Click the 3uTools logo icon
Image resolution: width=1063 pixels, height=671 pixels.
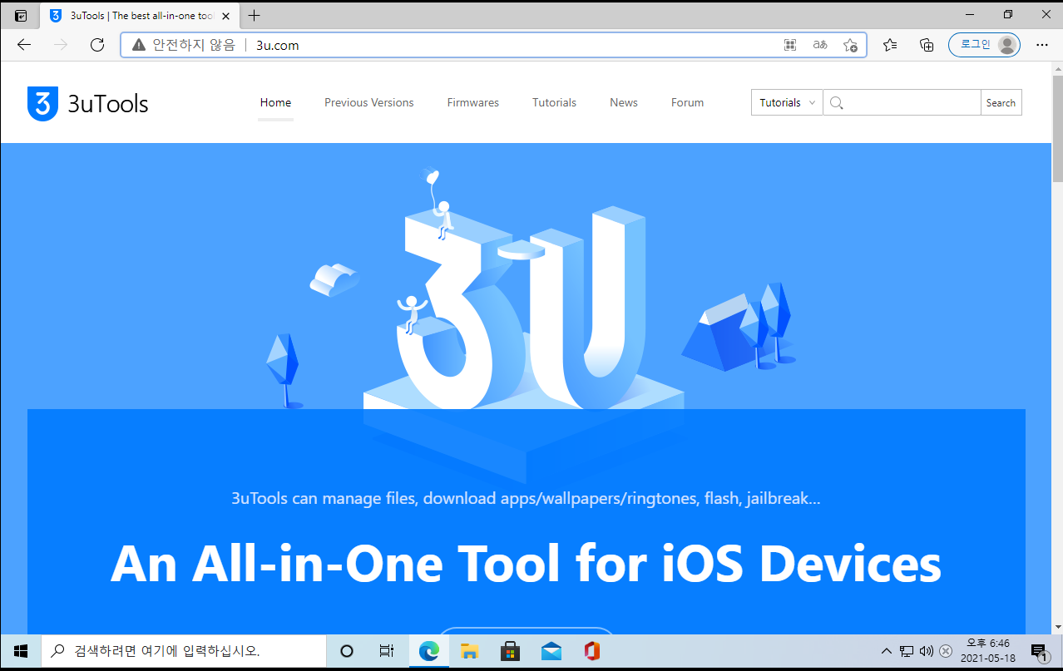[x=42, y=101]
